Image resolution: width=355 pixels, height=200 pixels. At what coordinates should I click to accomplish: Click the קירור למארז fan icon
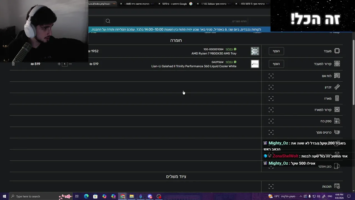pos(337,110)
